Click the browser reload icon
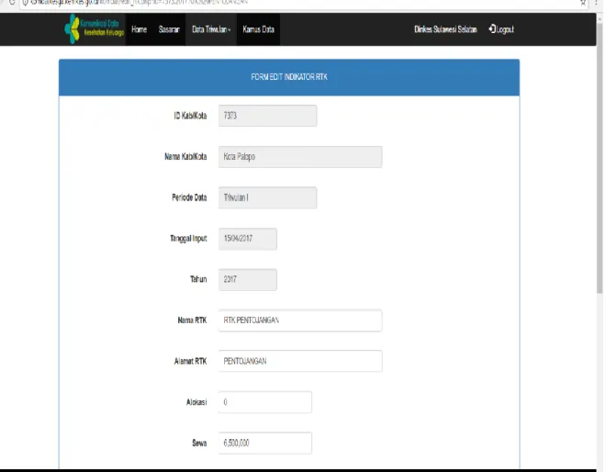 tap(12, 2)
